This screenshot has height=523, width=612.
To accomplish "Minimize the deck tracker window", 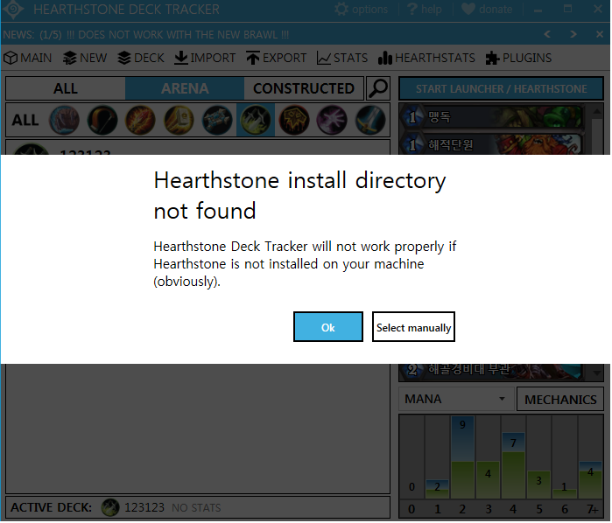I will click(538, 10).
